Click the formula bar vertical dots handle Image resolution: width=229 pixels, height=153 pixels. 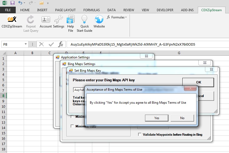click(x=33, y=44)
